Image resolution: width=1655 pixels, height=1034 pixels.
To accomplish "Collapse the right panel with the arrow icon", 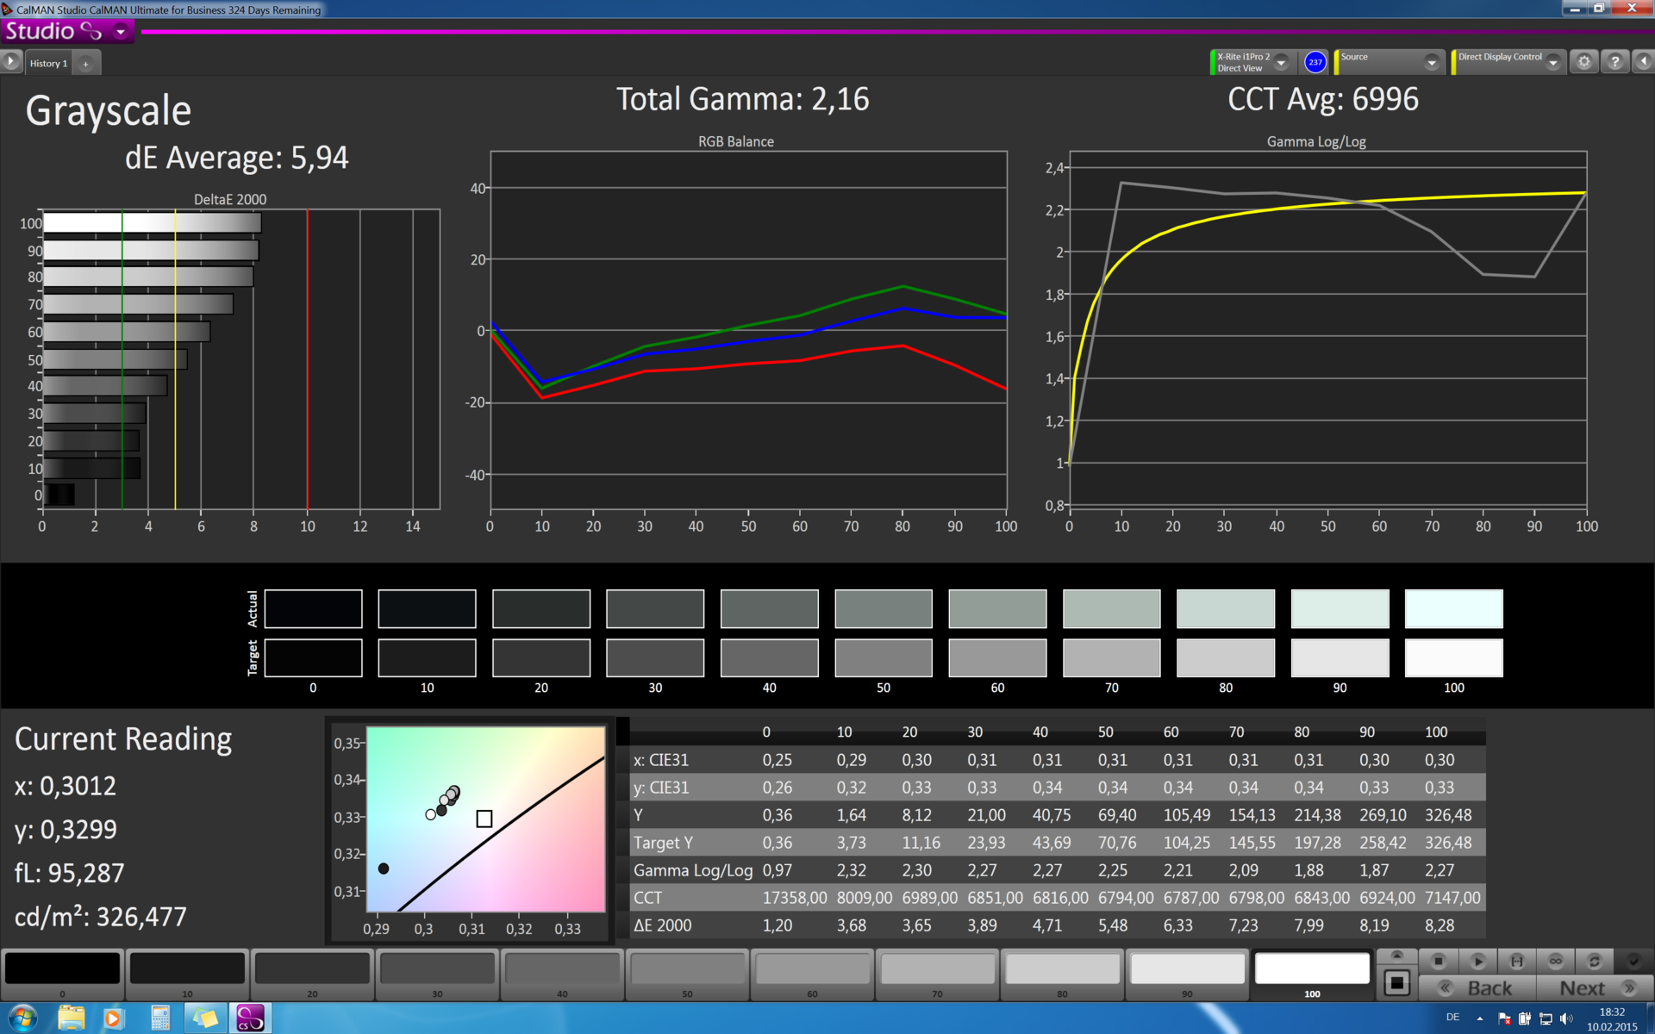I will 1644,62.
